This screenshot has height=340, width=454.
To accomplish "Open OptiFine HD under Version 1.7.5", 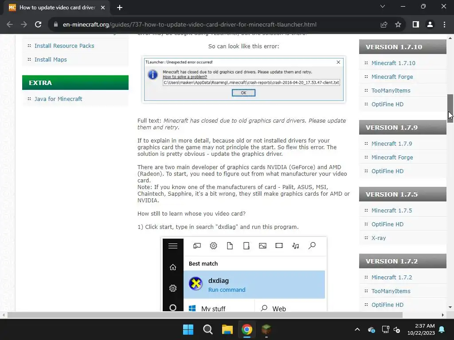I will coord(387,224).
